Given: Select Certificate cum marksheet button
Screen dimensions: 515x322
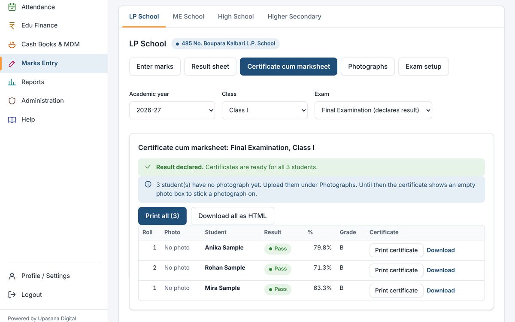Looking at the screenshot, I should pos(289,67).
